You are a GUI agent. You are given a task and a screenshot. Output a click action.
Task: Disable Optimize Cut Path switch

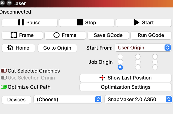(4, 87)
